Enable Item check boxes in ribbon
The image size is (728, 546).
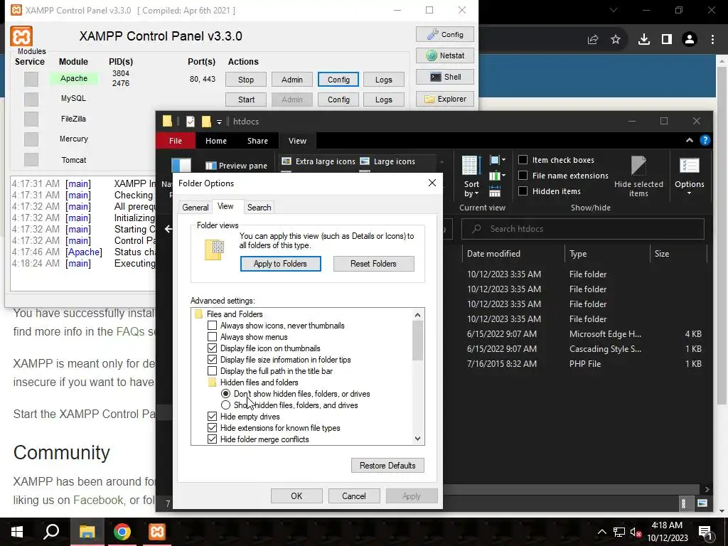click(523, 160)
